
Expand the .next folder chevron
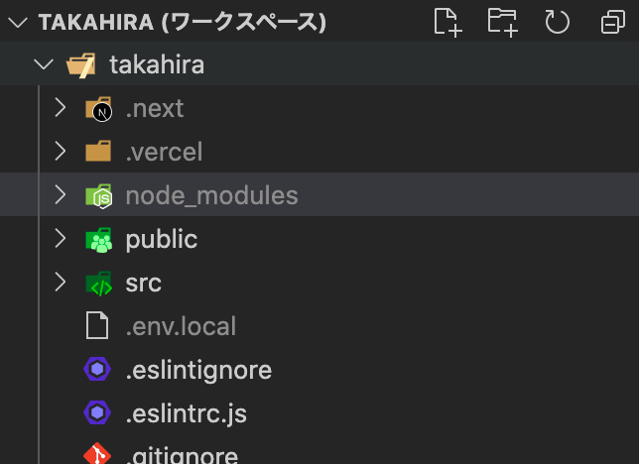pyautogui.click(x=60, y=108)
